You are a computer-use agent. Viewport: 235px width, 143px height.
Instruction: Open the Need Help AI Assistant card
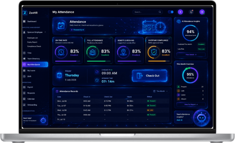35,120
